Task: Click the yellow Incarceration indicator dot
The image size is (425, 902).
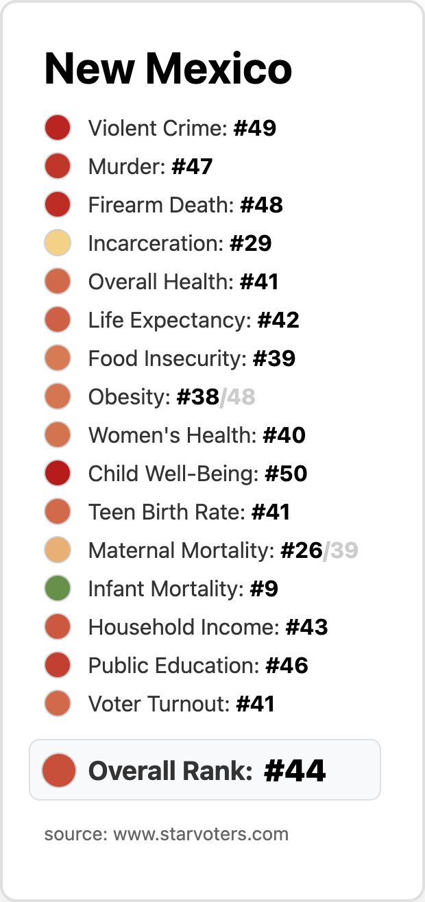Action: pos(58,243)
